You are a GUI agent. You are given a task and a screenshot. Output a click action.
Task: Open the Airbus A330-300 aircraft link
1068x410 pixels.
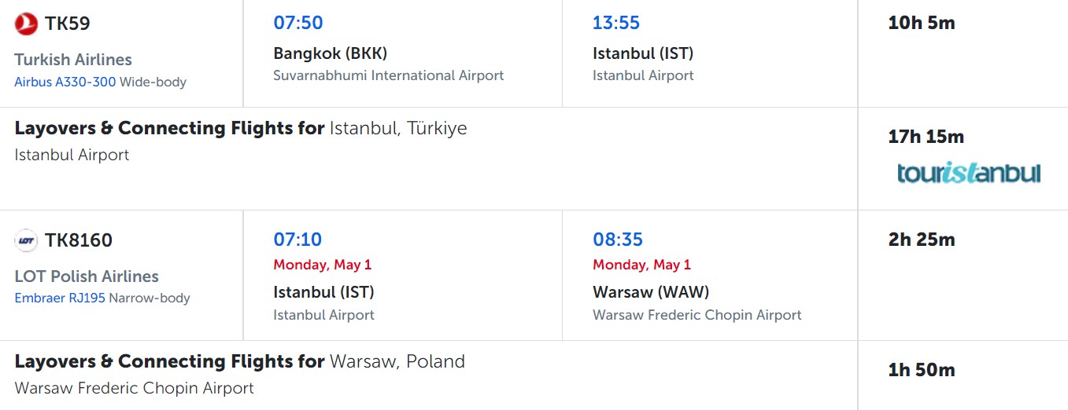pos(65,82)
